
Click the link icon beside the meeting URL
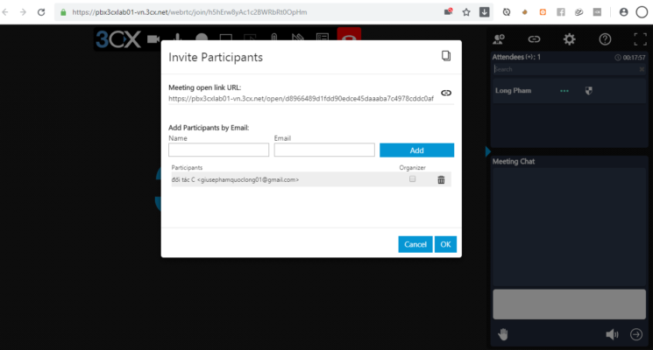click(445, 93)
